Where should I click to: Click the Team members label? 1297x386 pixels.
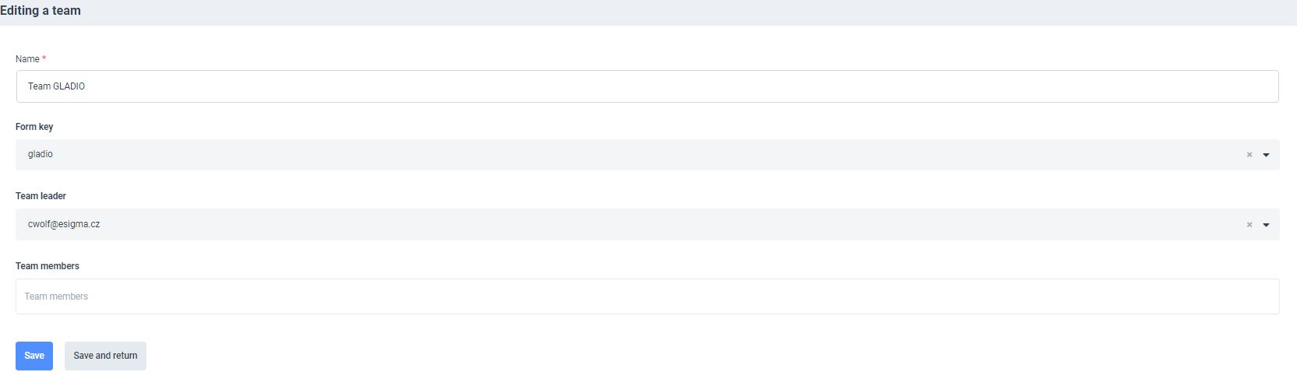coord(48,266)
